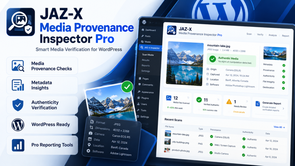Open Media in the WordPress sidebar
The width and height of the screenshot is (295, 166).
click(146, 42)
